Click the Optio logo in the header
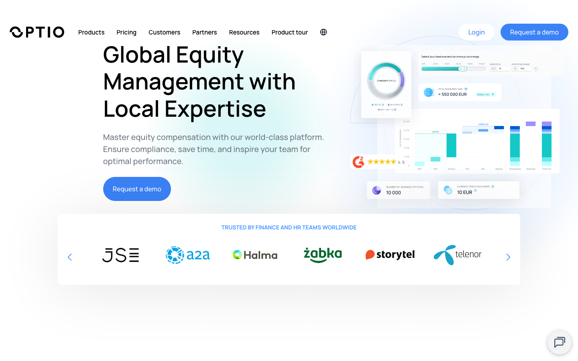This screenshot has width=578, height=361. [x=37, y=32]
